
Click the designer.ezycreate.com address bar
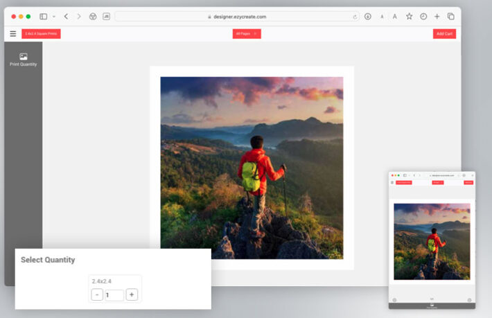[x=236, y=16]
